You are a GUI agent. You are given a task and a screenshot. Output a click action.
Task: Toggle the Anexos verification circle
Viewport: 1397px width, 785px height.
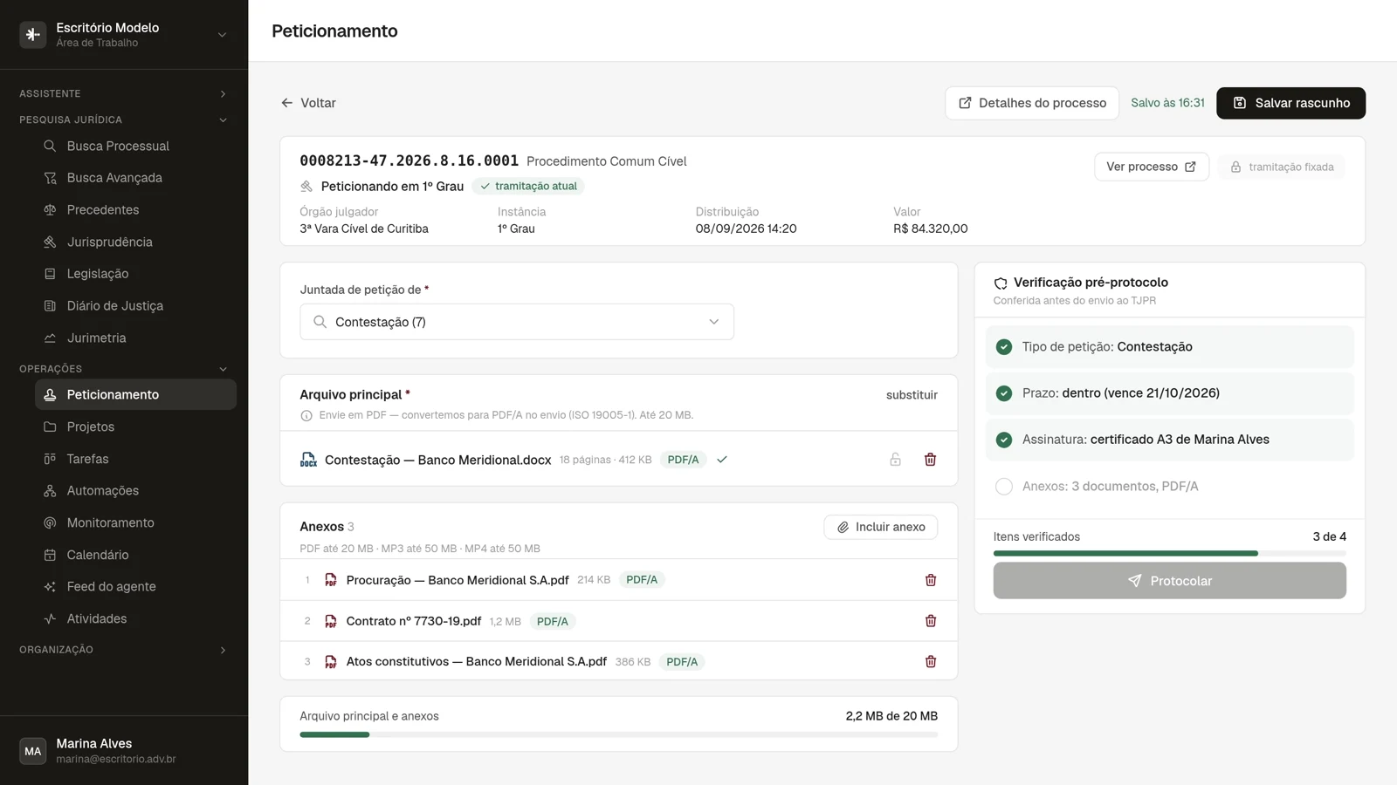[1004, 487]
